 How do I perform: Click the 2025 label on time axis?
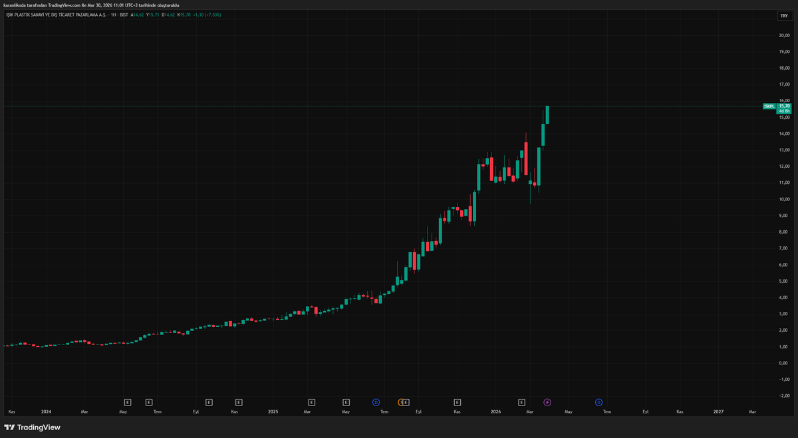273,411
